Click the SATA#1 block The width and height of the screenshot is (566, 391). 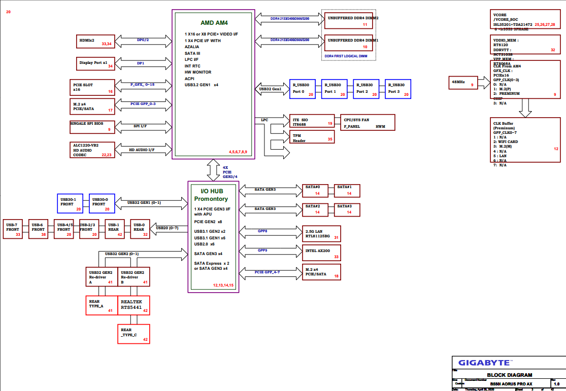click(347, 191)
